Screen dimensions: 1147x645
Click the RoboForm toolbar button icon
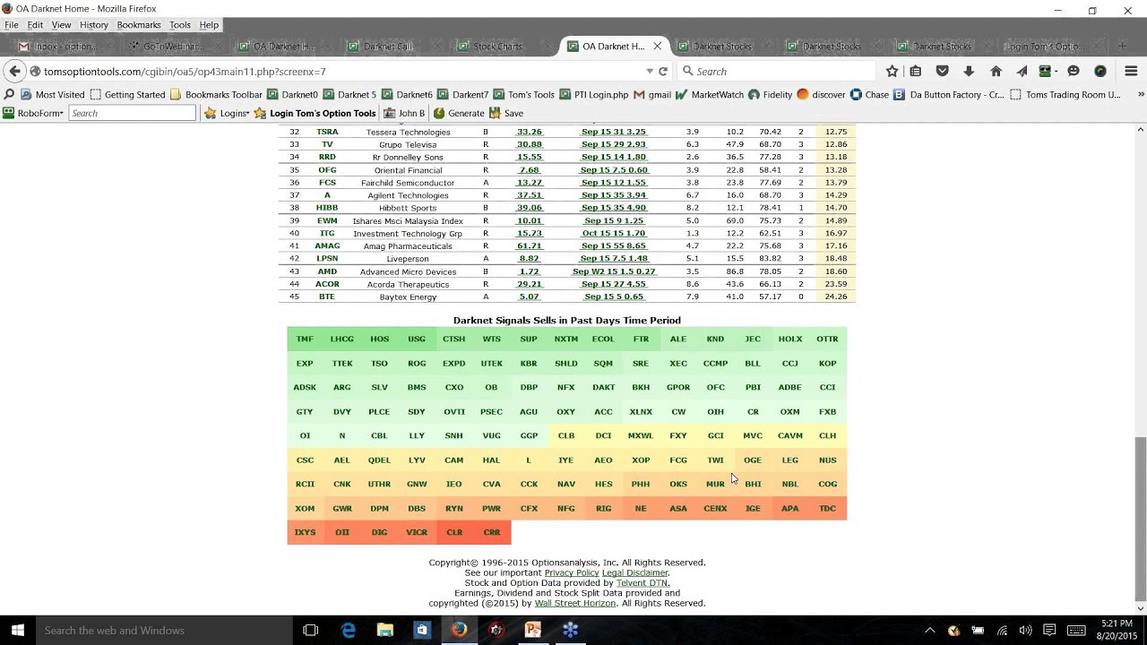point(1047,71)
